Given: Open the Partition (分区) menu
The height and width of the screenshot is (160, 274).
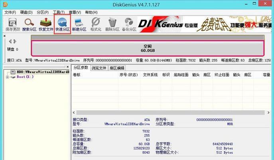Looking at the screenshot, I should pos(43,12).
